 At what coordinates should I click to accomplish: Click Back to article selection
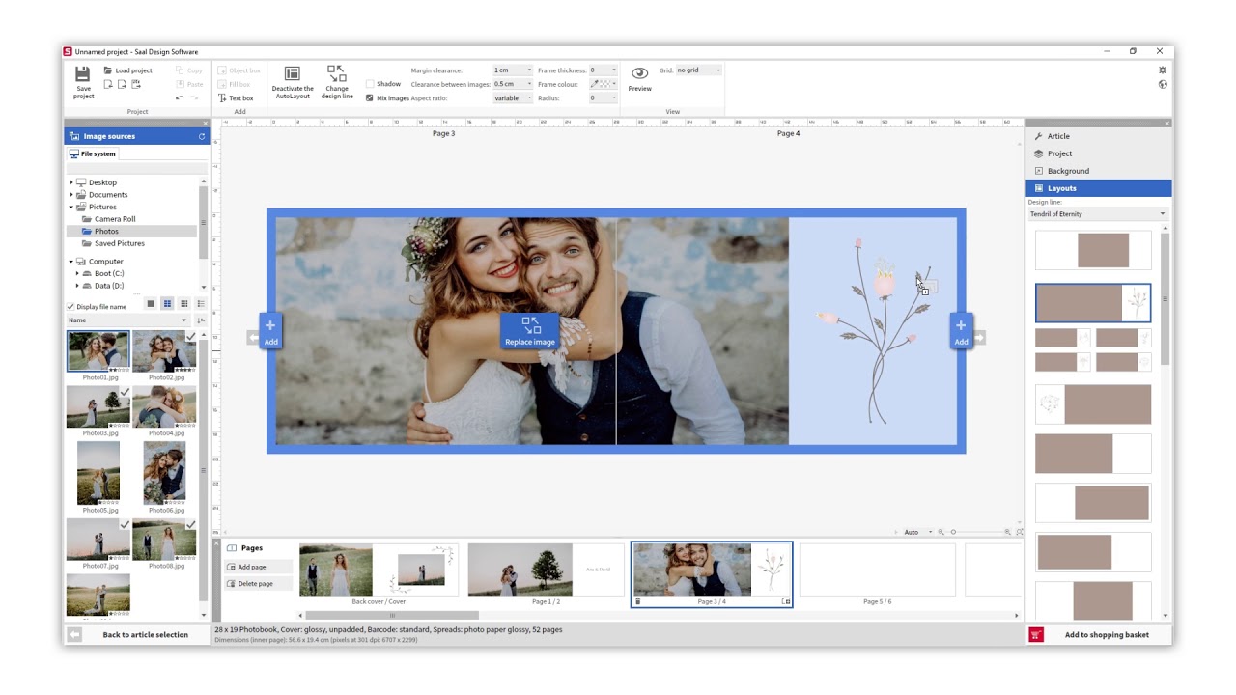point(136,635)
